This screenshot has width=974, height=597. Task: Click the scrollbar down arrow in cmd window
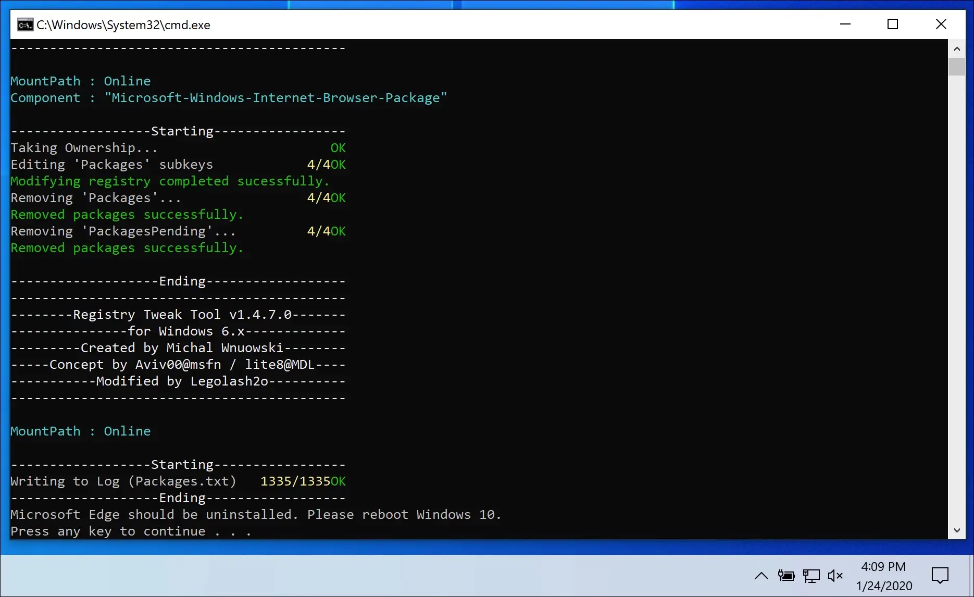957,530
